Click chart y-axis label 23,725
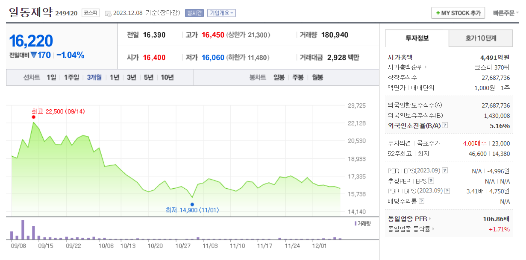 [357, 105]
